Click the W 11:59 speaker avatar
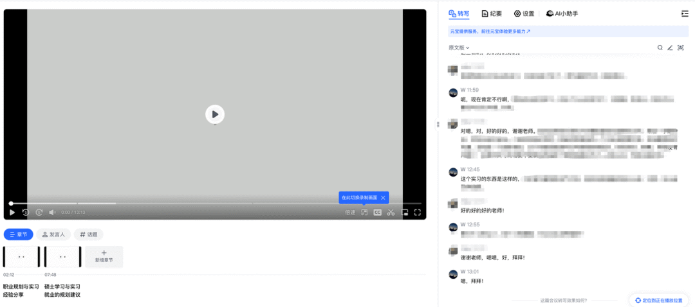 [x=453, y=92]
